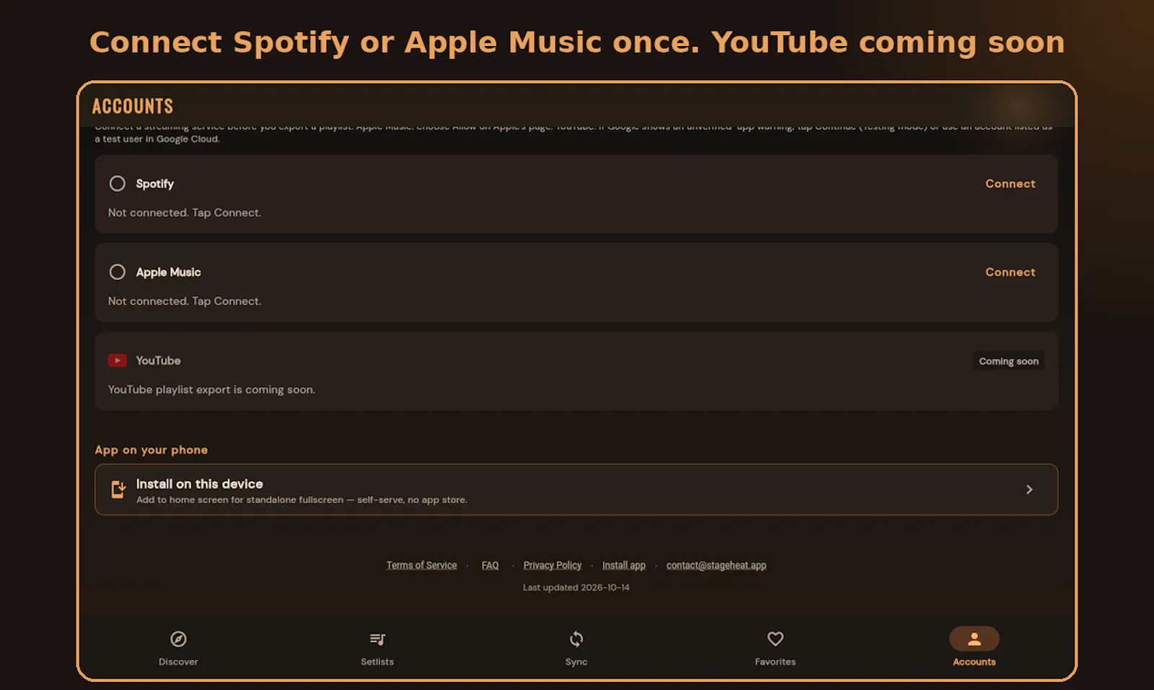Image resolution: width=1154 pixels, height=690 pixels.
Task: Select the Apple Music radio circle
Action: pyautogui.click(x=117, y=272)
